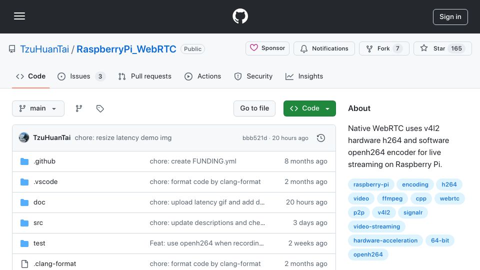View branches via branch icon
Viewport: 480px width, 270px height.
point(79,108)
